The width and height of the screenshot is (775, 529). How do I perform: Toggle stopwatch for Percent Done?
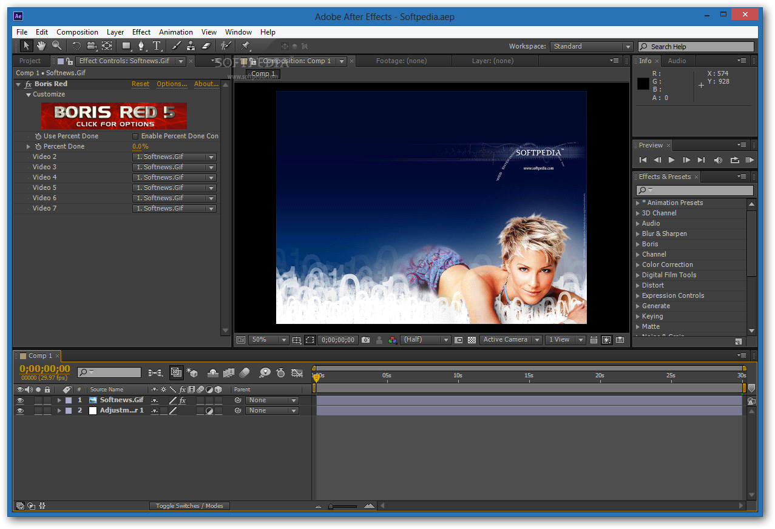pos(38,147)
